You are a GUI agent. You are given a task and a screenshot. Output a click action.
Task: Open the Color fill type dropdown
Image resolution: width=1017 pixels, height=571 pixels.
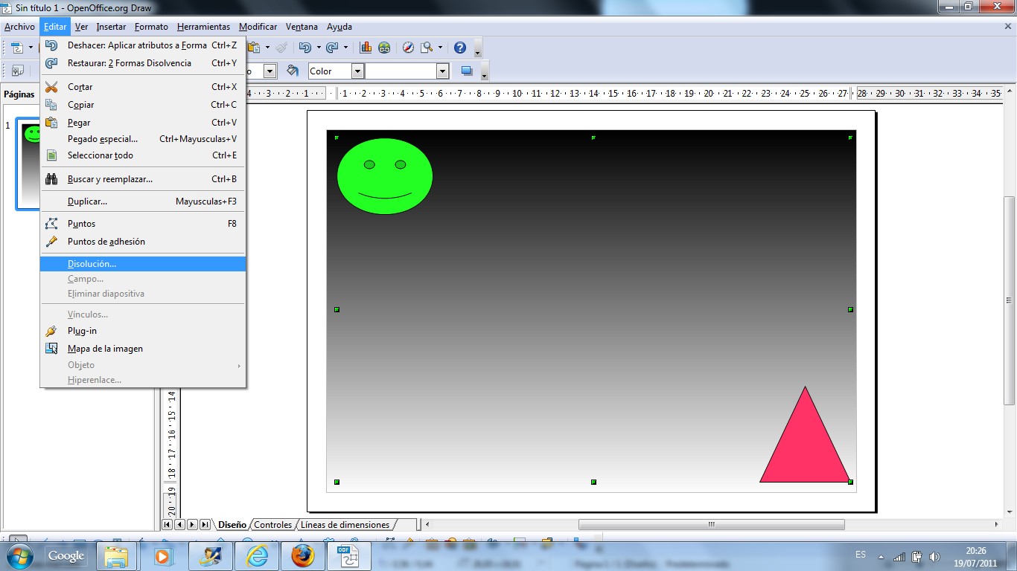point(357,71)
